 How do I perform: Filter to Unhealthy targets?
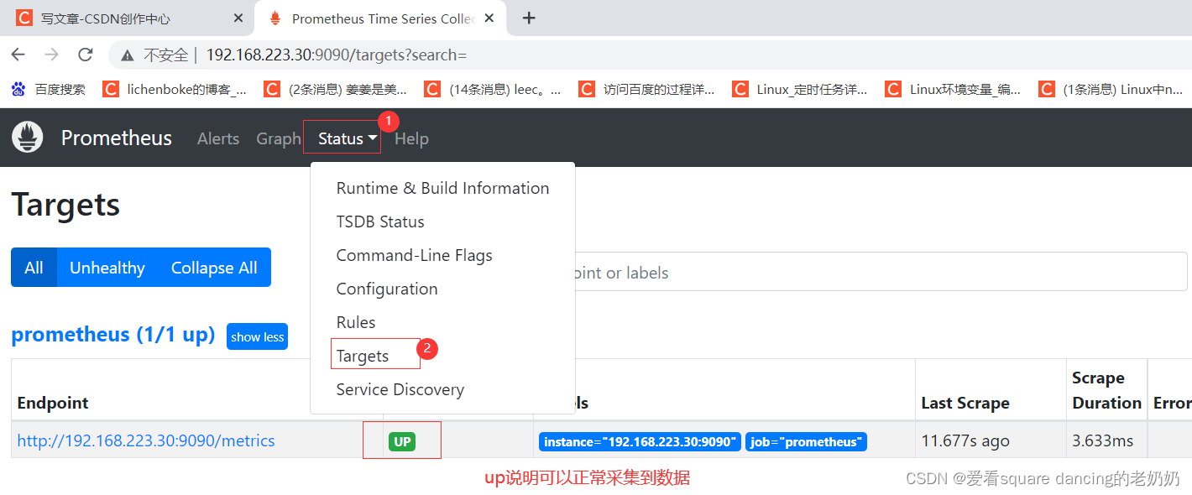point(107,268)
